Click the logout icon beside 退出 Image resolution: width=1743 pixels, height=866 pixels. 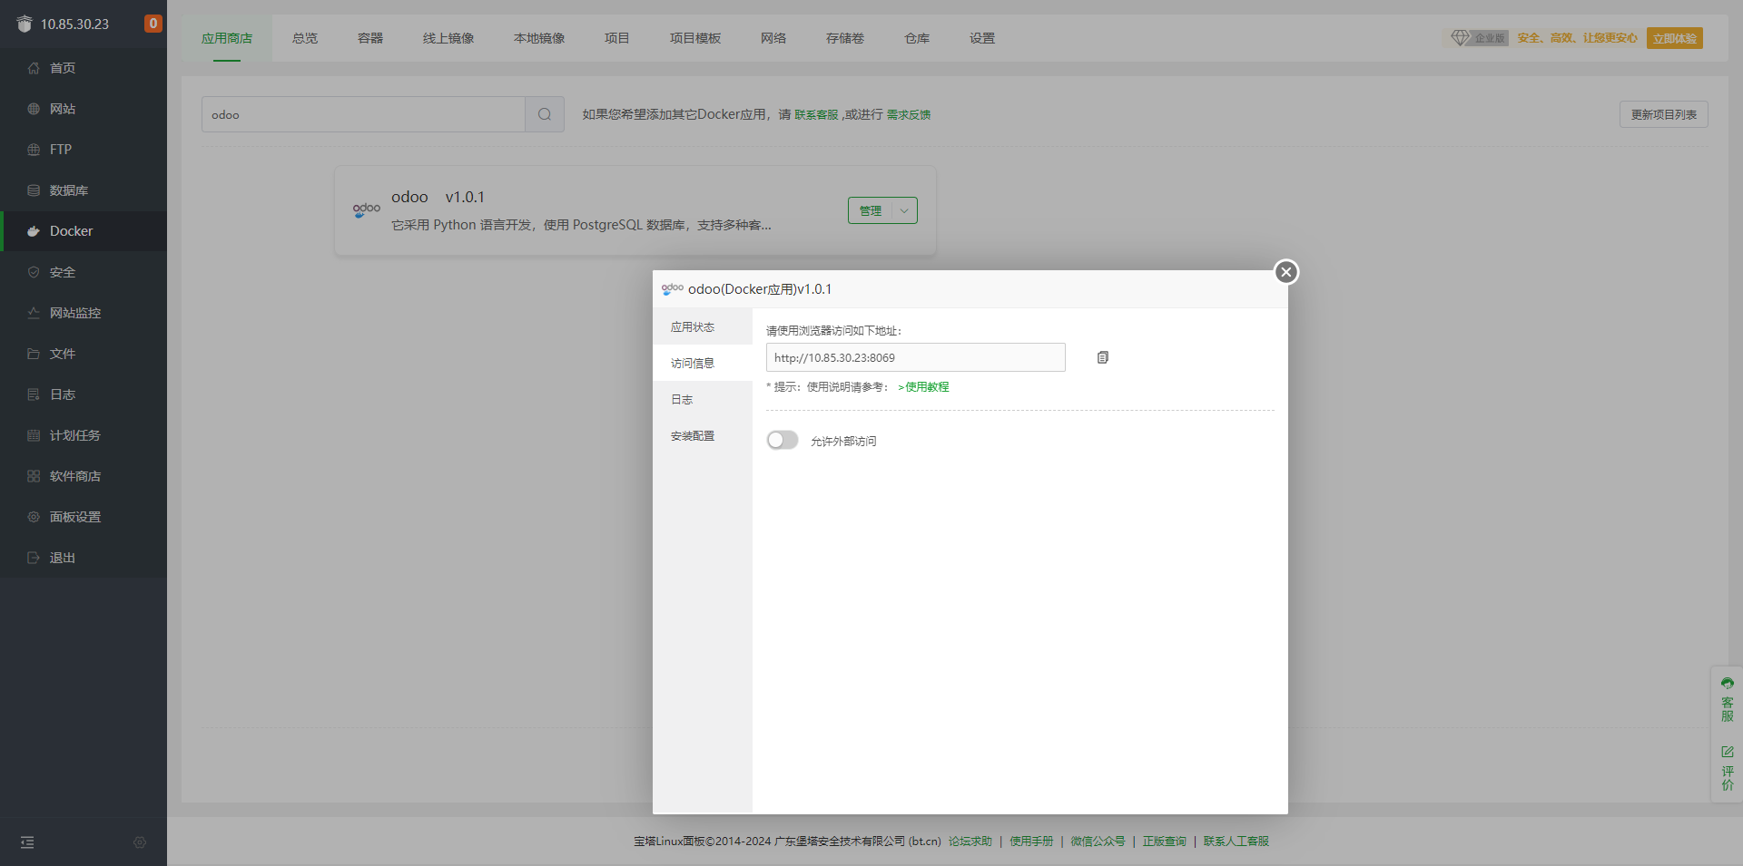34,558
